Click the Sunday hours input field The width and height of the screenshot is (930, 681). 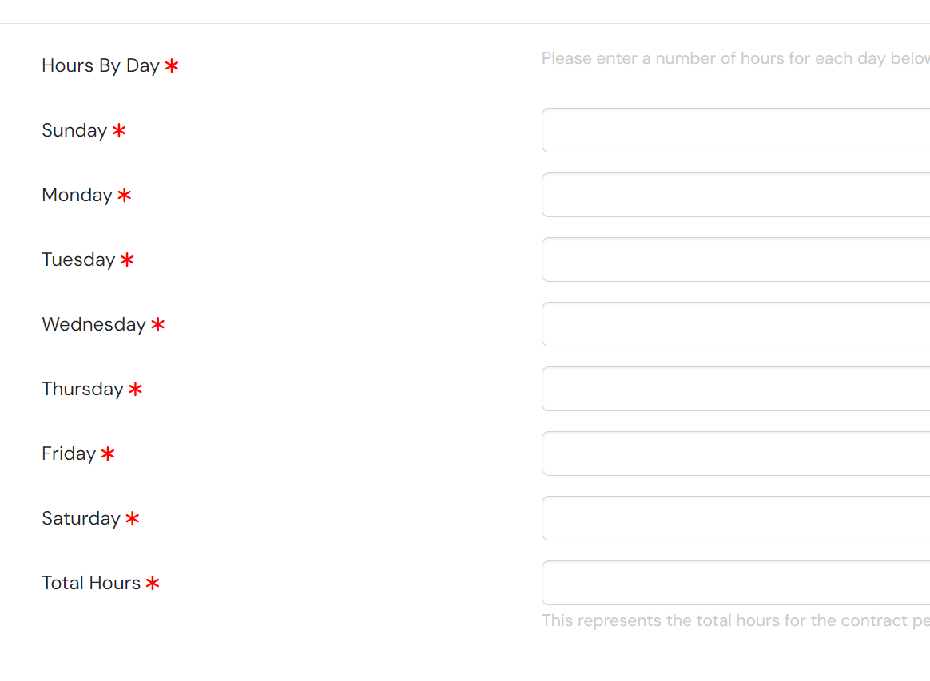tap(736, 130)
